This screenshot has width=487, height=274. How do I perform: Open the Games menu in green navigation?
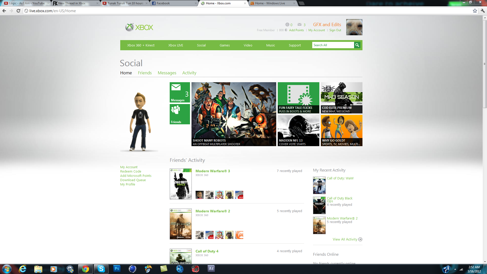coord(224,45)
